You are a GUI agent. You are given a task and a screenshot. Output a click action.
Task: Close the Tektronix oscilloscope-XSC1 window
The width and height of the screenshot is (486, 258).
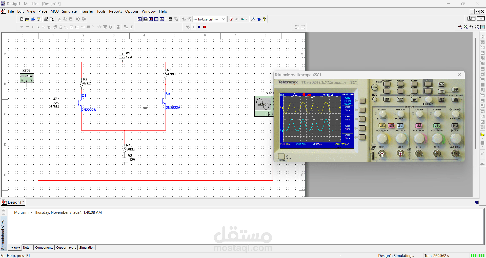pyautogui.click(x=460, y=75)
